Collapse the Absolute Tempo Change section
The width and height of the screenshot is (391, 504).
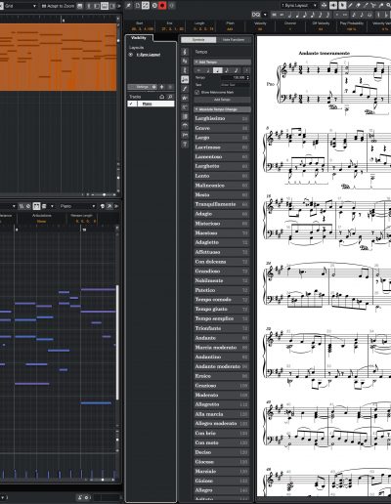click(196, 109)
